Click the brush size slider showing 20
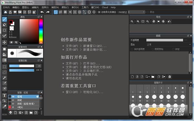 (22, 66)
